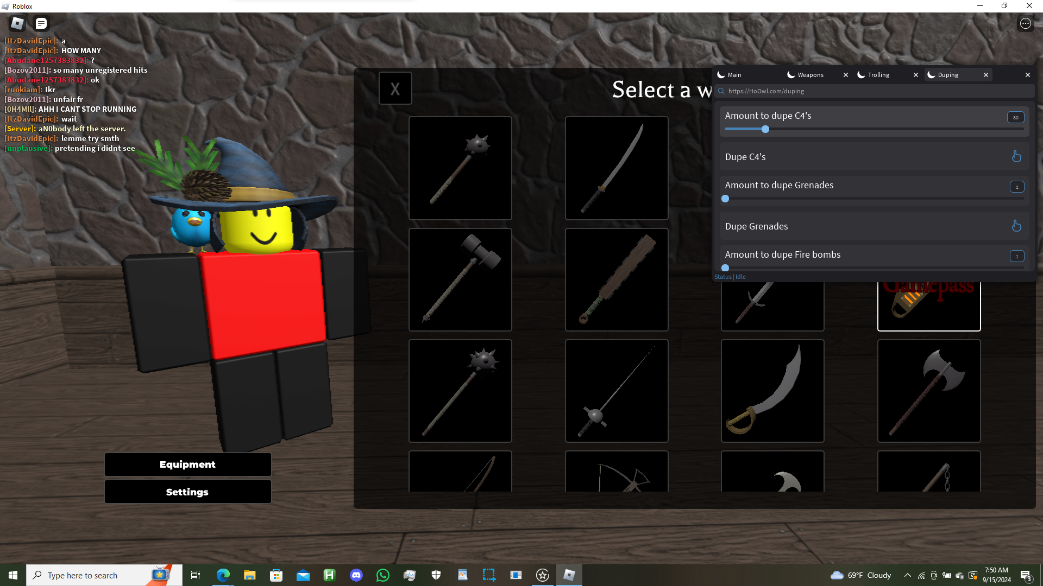This screenshot has height=586, width=1043.
Task: Open Discord from the taskbar
Action: point(356,575)
